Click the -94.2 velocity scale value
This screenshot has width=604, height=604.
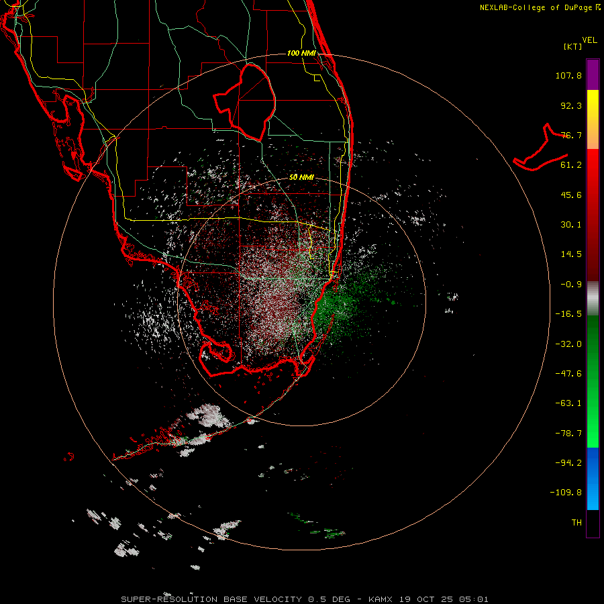pos(568,463)
